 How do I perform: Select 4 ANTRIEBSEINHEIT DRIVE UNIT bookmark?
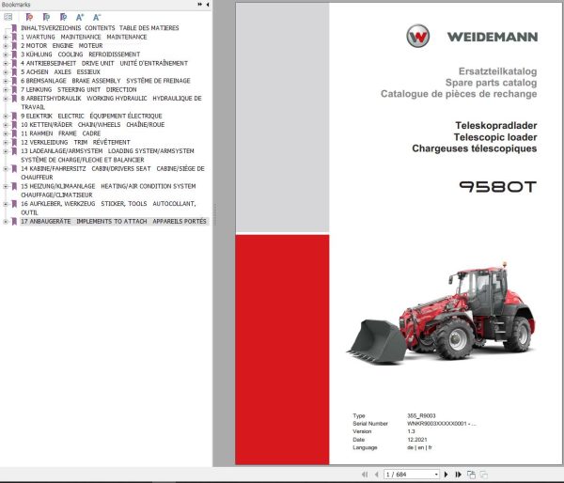pos(104,63)
